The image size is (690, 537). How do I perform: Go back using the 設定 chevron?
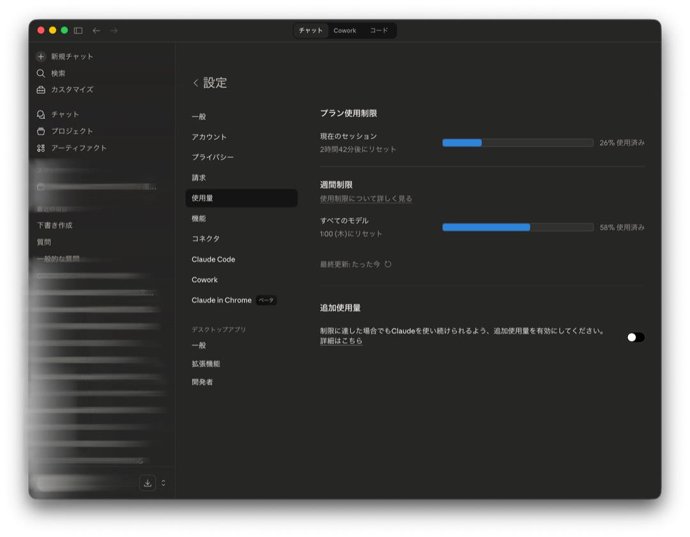pos(195,83)
